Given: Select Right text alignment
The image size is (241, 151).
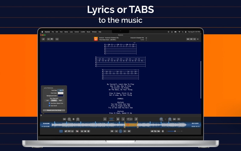Looking at the screenshot, I should 61,101.
